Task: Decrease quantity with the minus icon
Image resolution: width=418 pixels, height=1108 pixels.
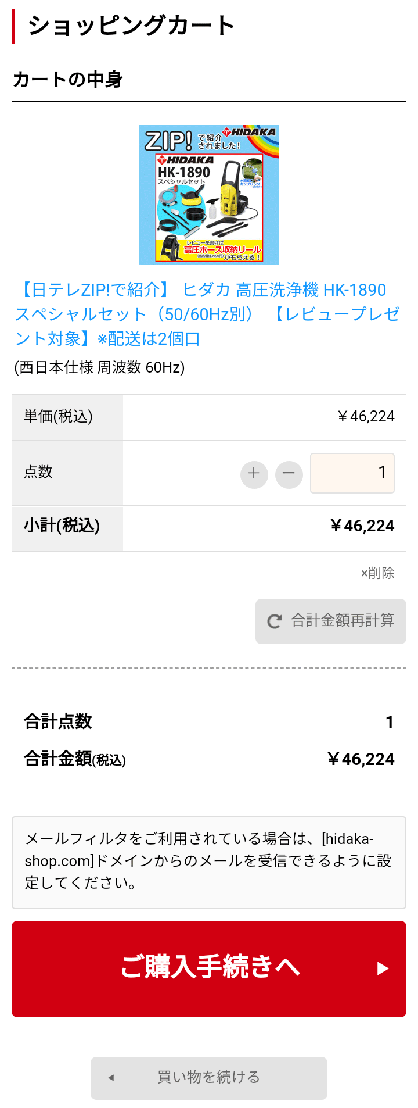Action: pos(289,474)
